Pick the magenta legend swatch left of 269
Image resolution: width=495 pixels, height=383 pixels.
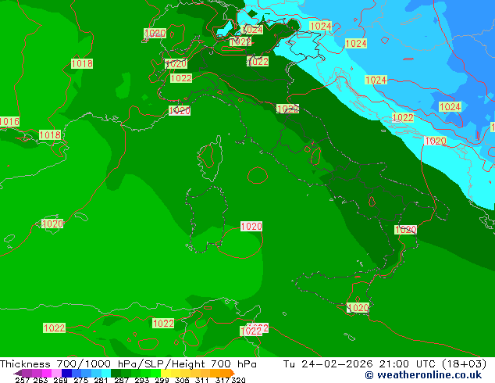47,373
